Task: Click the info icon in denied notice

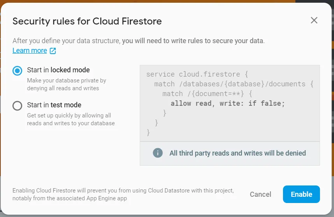Action: tap(158, 153)
